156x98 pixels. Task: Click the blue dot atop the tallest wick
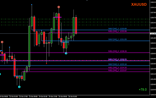(x=32, y=4)
